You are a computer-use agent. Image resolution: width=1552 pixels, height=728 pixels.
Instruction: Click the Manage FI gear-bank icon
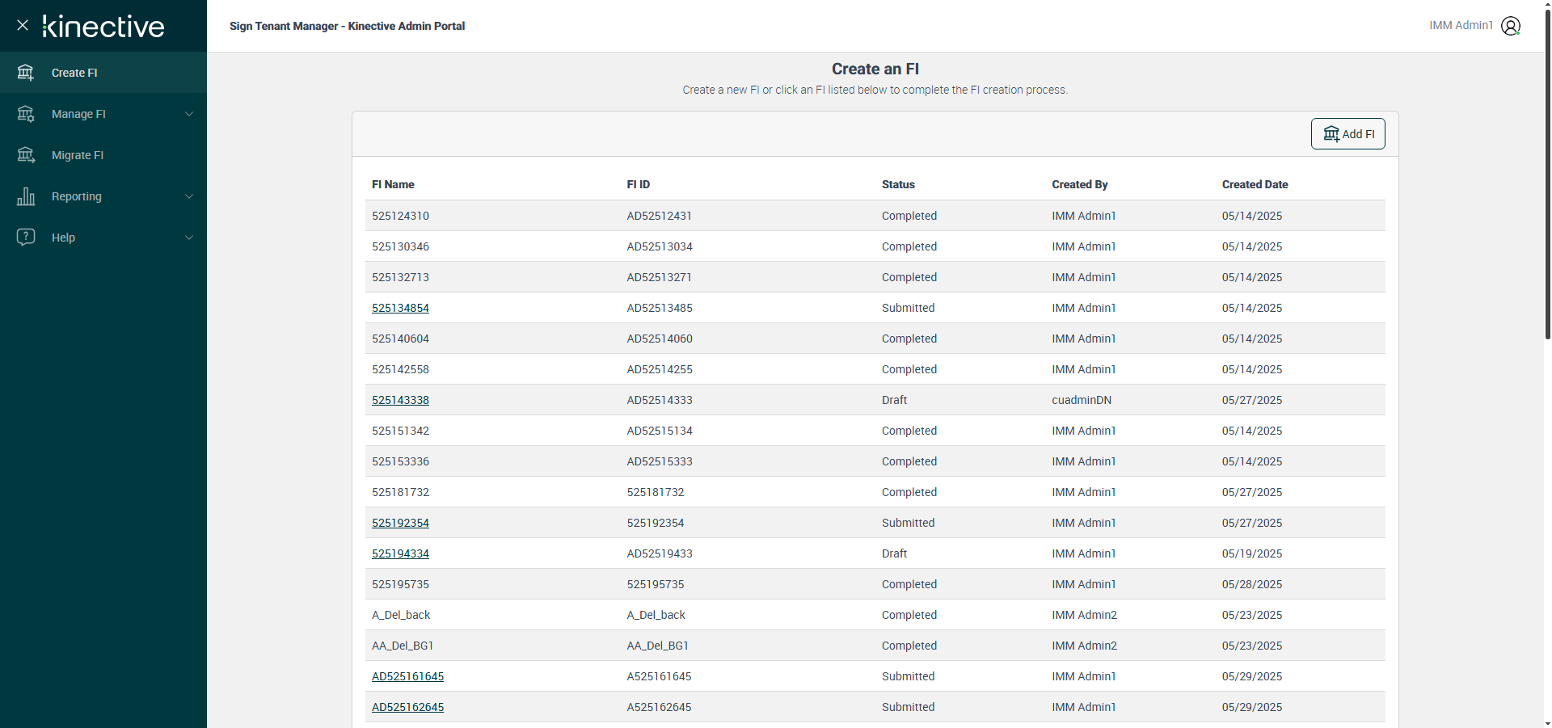(x=26, y=114)
